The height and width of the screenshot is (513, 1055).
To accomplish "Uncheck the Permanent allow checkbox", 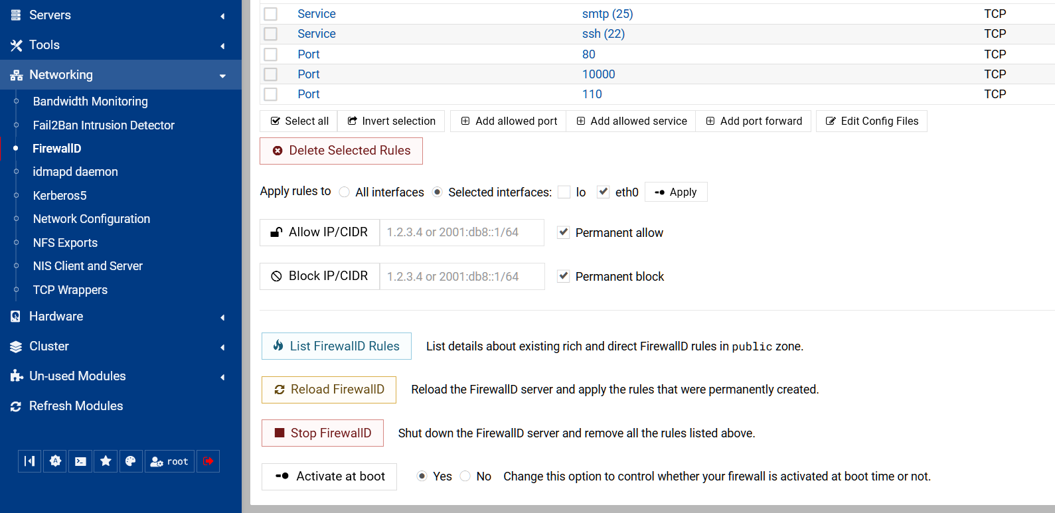I will tap(564, 232).
